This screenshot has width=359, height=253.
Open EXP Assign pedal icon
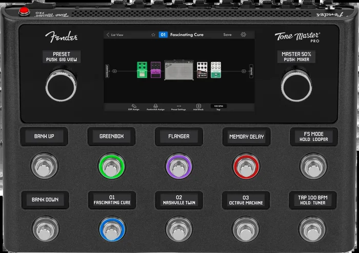134,107
